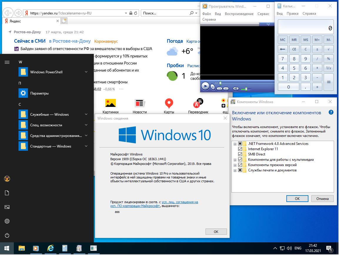This screenshot has width=339, height=255.
Task: Open Yandex Картинки service
Action: click(x=111, y=106)
